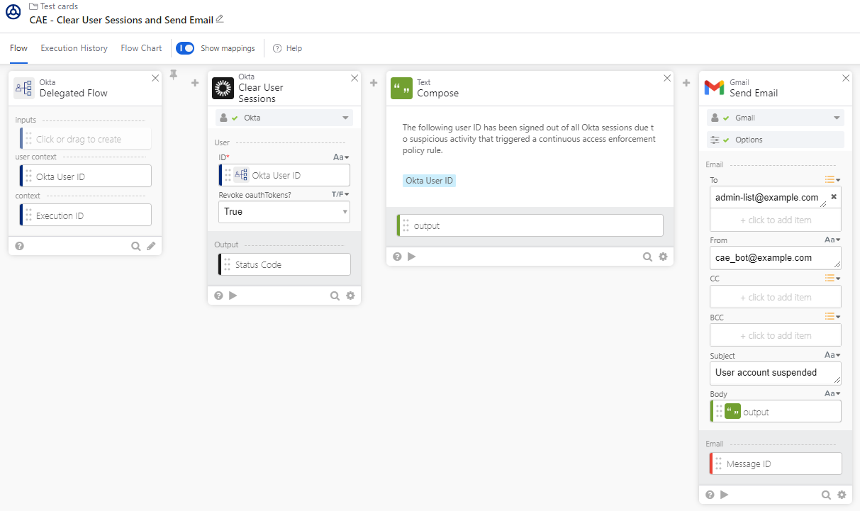
Task: Click the edit pencil on Delegated Flow card
Action: click(x=151, y=246)
